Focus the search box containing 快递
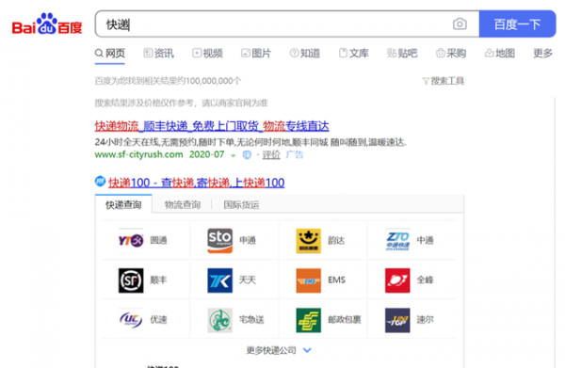565x368 pixels. [x=274, y=24]
